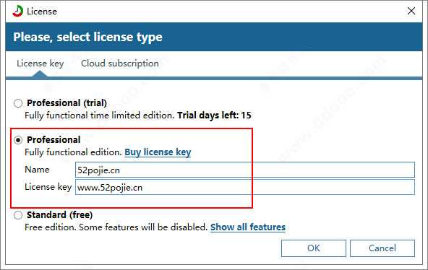Follow the Show all features link

pos(248,227)
